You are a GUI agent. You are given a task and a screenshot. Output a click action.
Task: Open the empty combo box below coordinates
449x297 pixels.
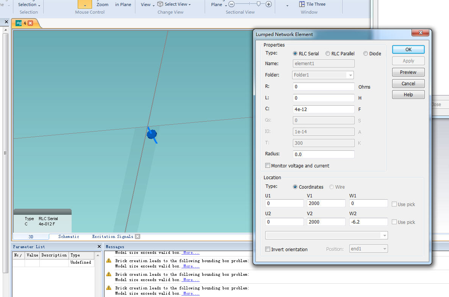coord(326,236)
